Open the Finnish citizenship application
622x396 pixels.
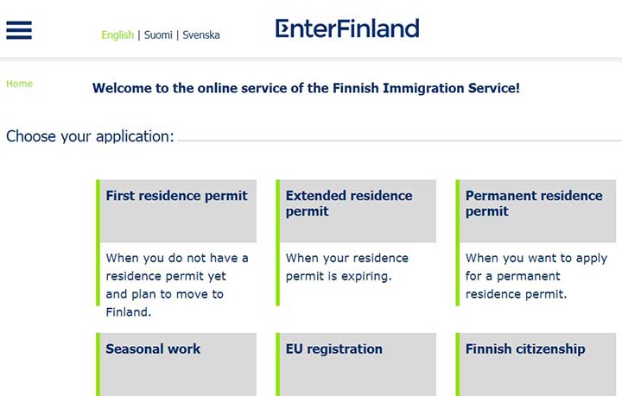tap(538, 364)
